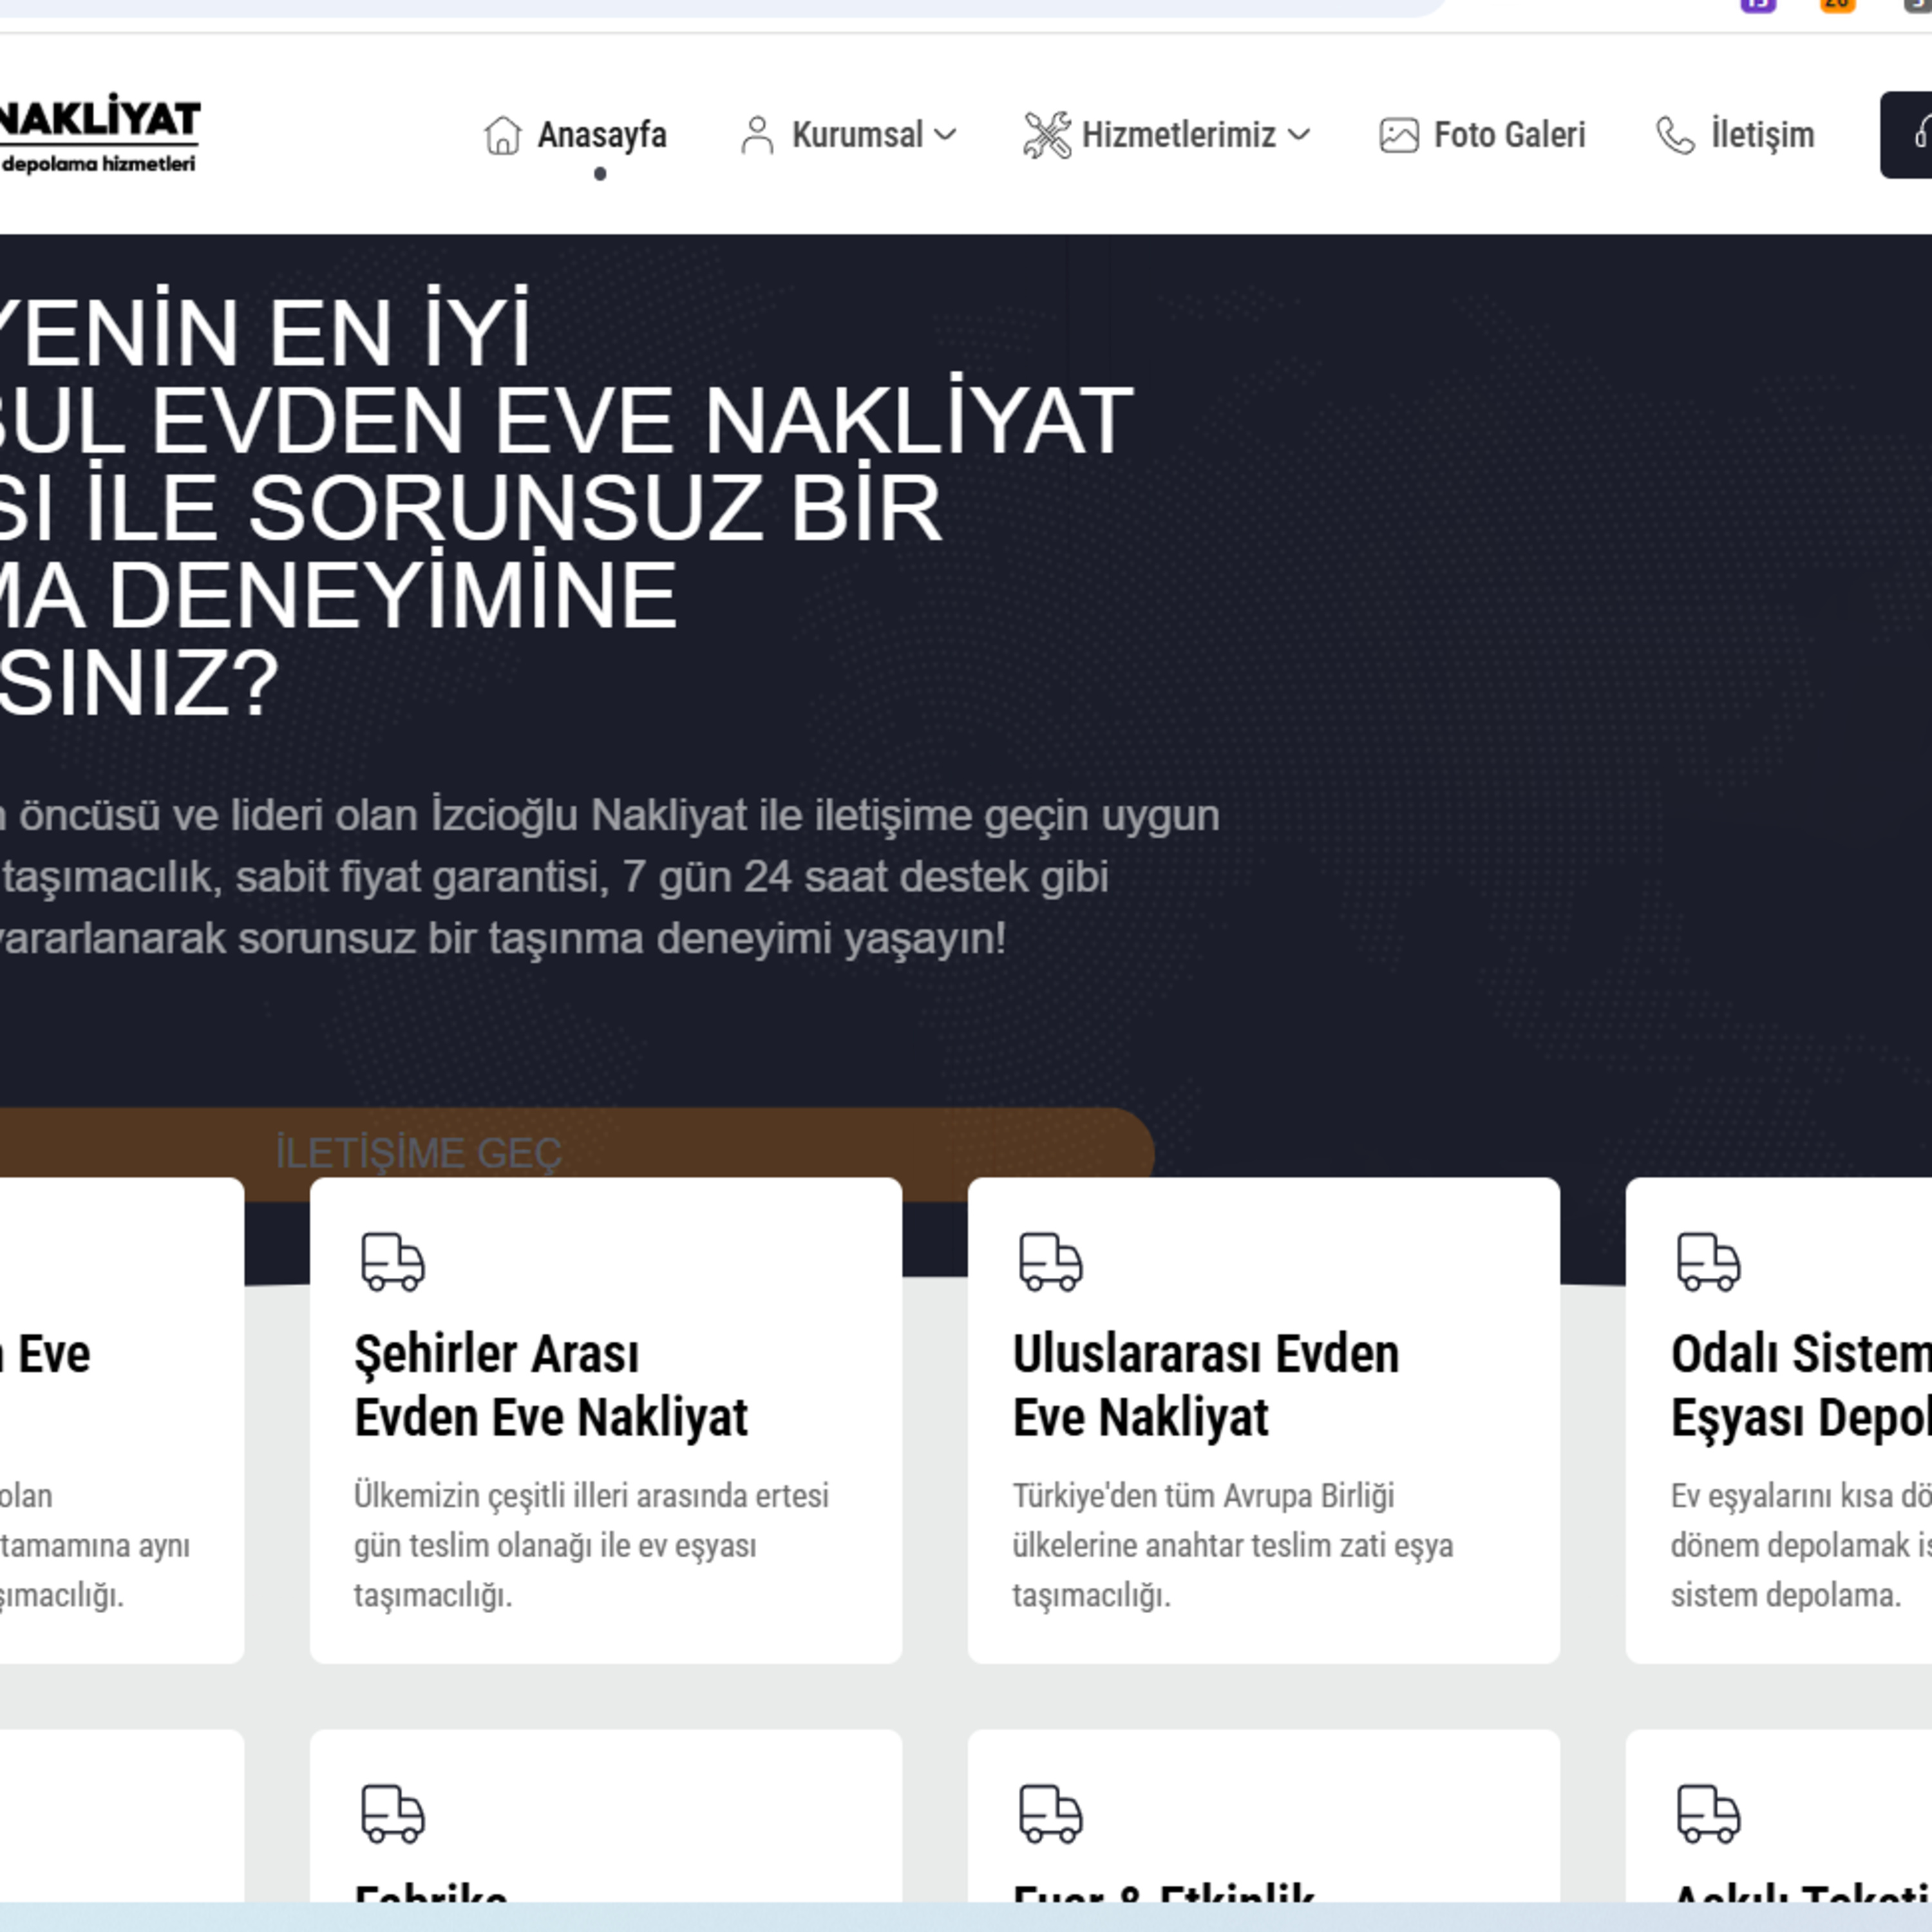Expand the Kurumsal dropdown chevron
This screenshot has width=1932, height=1932.
945,134
